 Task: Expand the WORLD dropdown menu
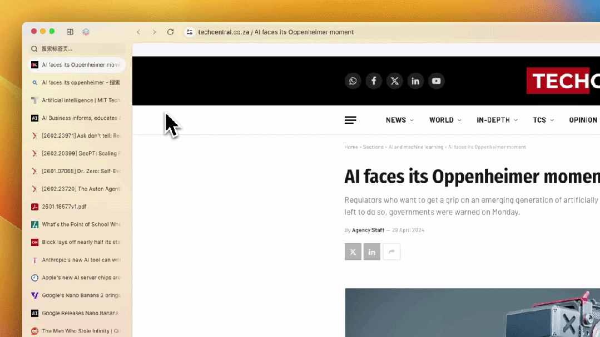[x=445, y=120]
